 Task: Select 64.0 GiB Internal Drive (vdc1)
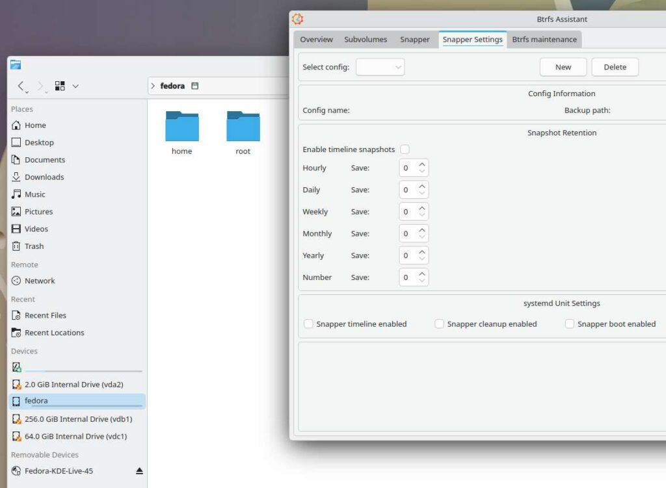click(x=77, y=436)
